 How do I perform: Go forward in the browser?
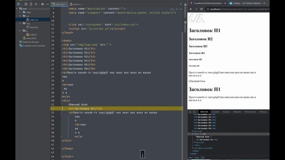coord(196,9)
